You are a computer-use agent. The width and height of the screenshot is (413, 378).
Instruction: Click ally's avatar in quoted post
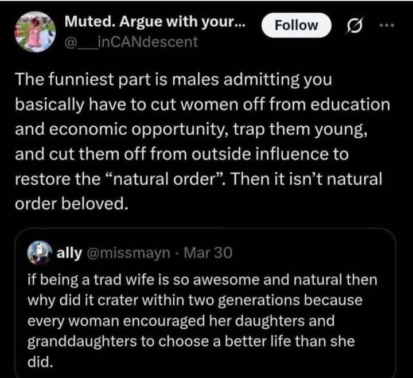click(38, 253)
